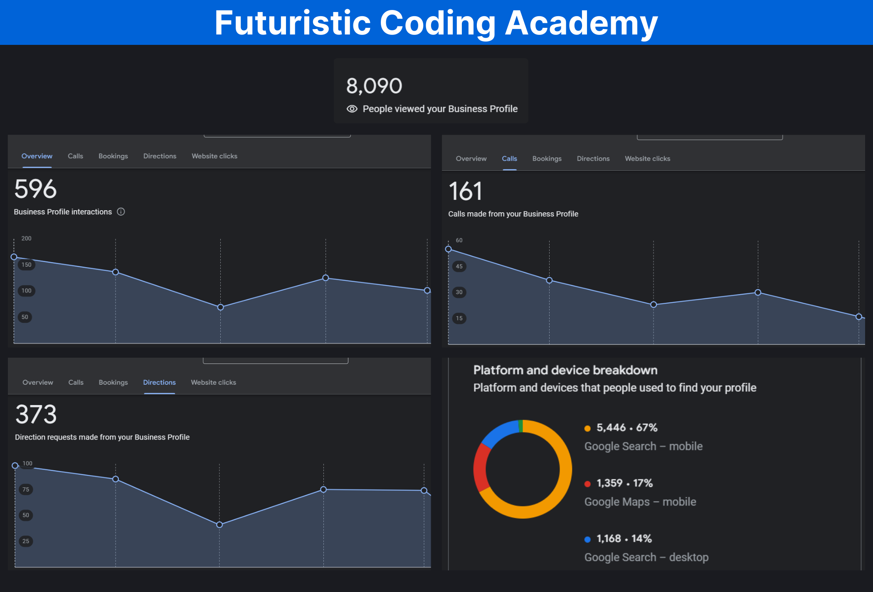This screenshot has height=592, width=873.
Task: Click the first data point on calls chart
Action: (x=448, y=249)
